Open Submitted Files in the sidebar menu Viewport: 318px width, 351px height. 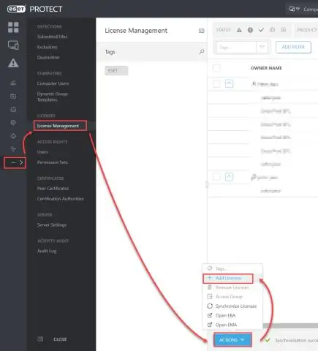53,37
